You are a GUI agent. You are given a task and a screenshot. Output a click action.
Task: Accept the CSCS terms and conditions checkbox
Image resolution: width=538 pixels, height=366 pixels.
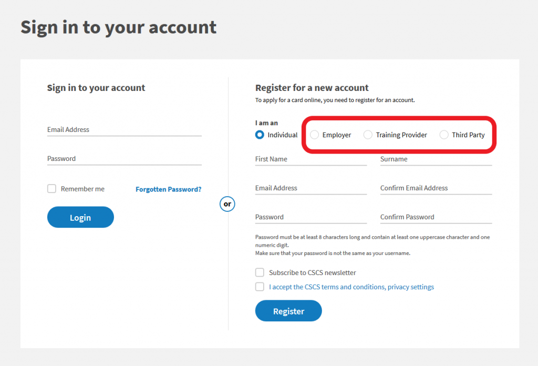[x=260, y=287]
